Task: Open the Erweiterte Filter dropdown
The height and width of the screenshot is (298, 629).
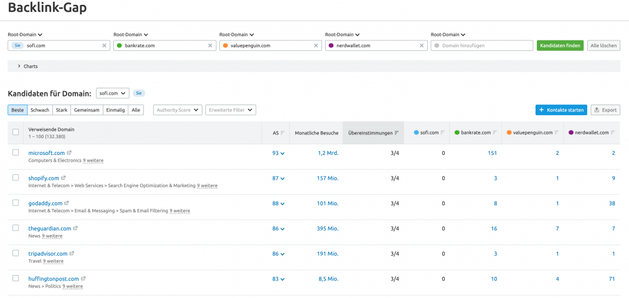Action: click(x=230, y=109)
